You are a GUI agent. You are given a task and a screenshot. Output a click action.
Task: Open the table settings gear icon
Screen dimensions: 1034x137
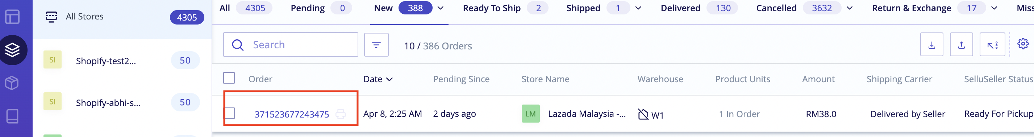click(1023, 44)
